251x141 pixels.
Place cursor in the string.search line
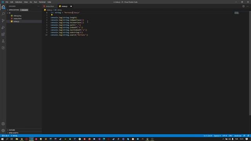point(69,35)
